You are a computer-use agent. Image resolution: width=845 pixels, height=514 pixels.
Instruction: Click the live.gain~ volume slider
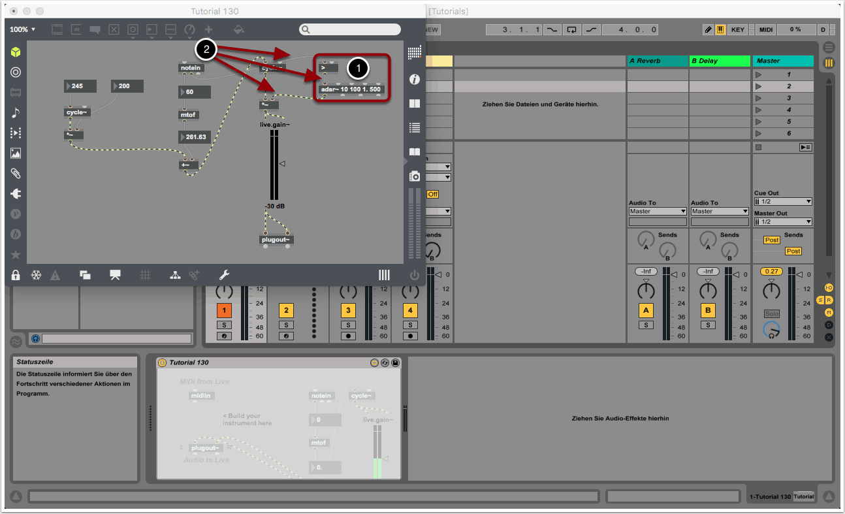274,164
